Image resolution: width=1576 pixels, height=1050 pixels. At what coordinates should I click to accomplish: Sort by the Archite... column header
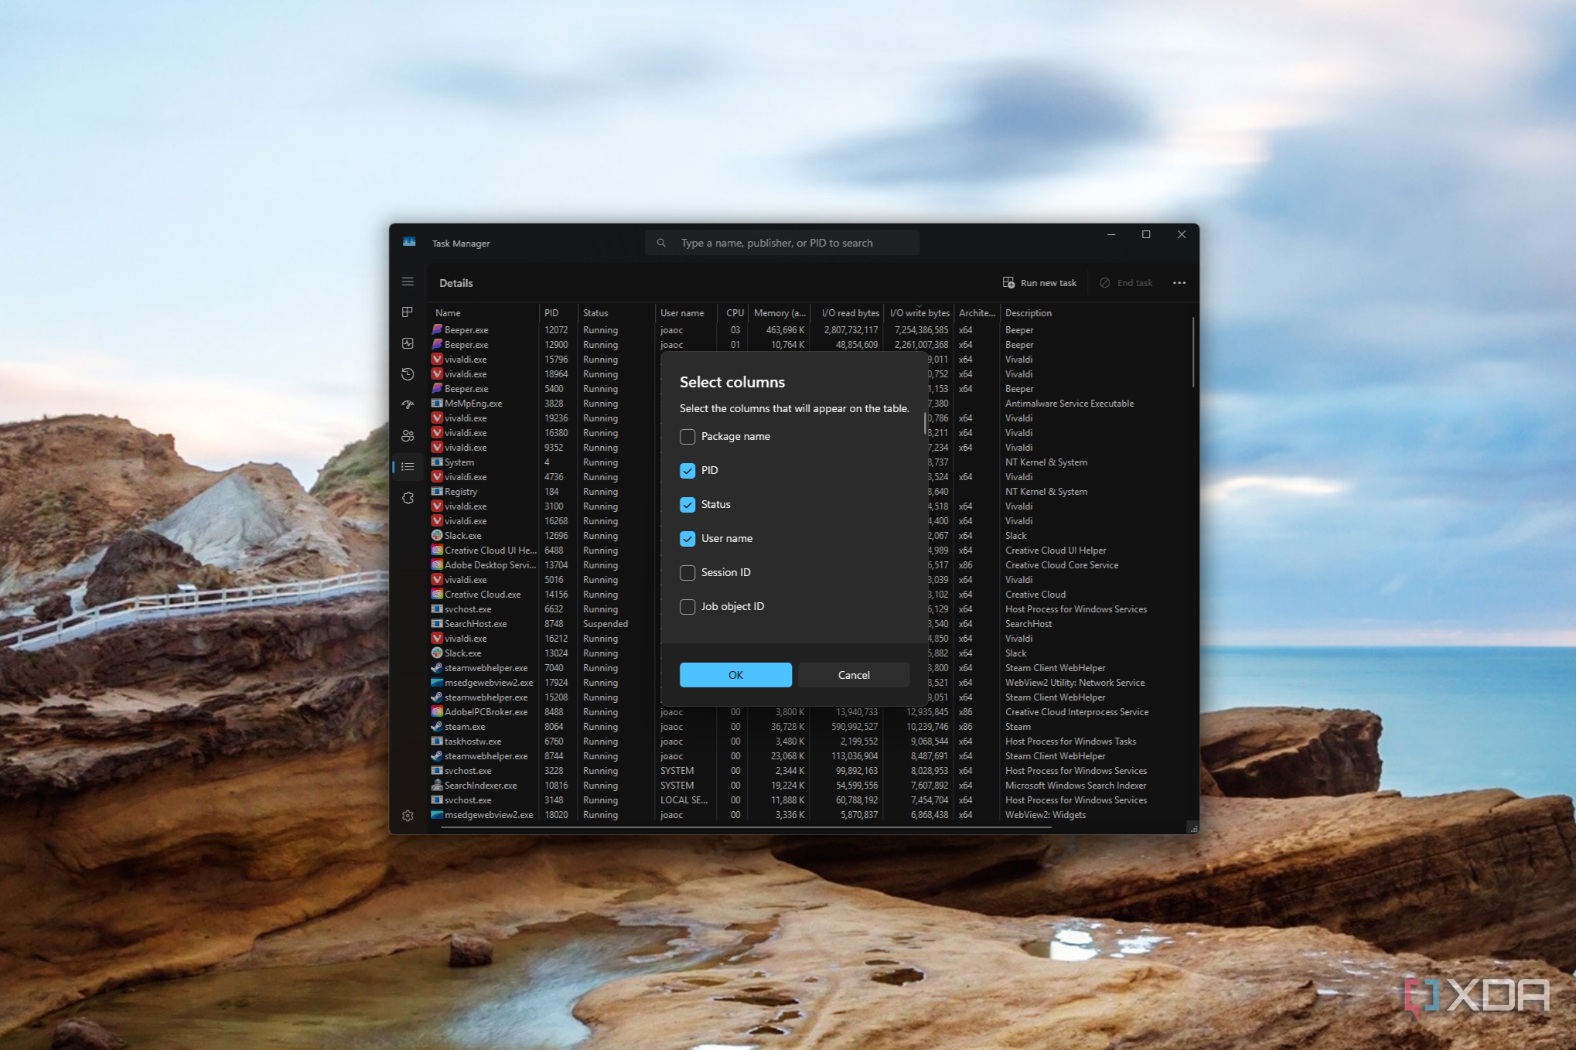977,313
